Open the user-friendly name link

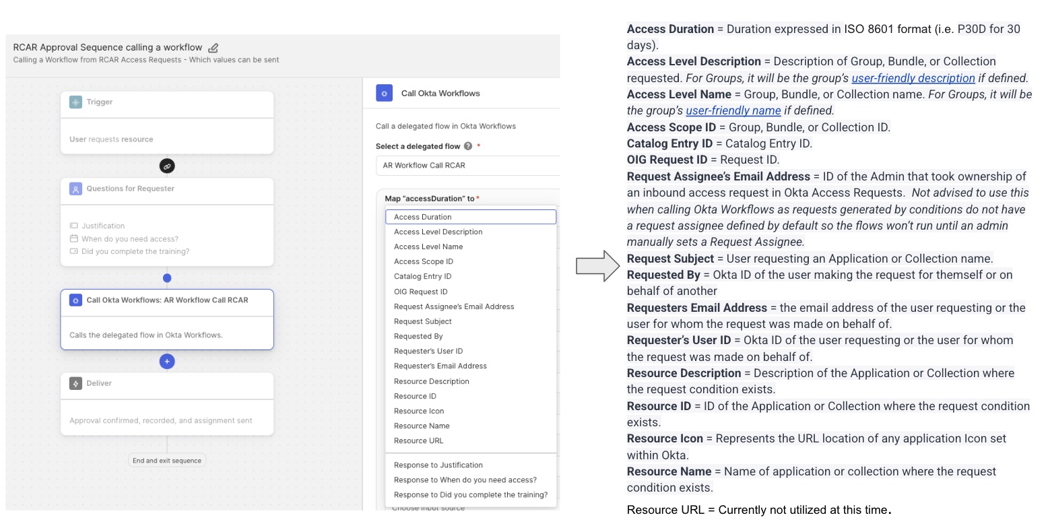(733, 110)
